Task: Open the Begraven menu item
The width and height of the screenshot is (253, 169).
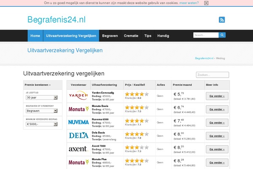Action: (110, 36)
